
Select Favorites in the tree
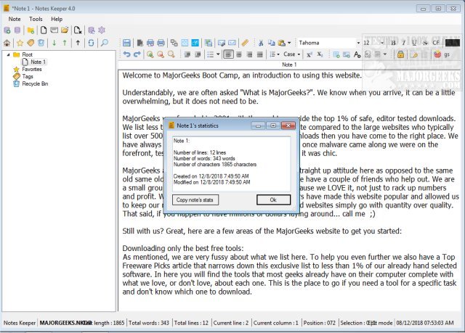[32, 69]
